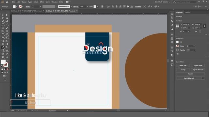
Task: Click the Expand Shape button
Action: (198, 66)
